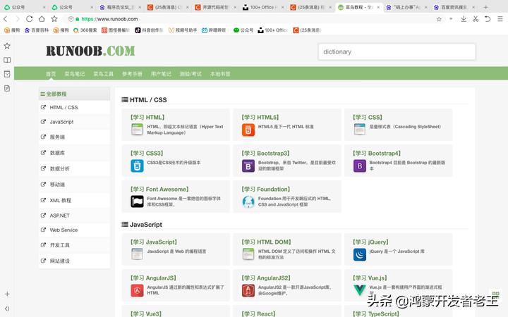Click the Font Awesome flag icon
This screenshot has width=508, height=317.
click(x=137, y=201)
